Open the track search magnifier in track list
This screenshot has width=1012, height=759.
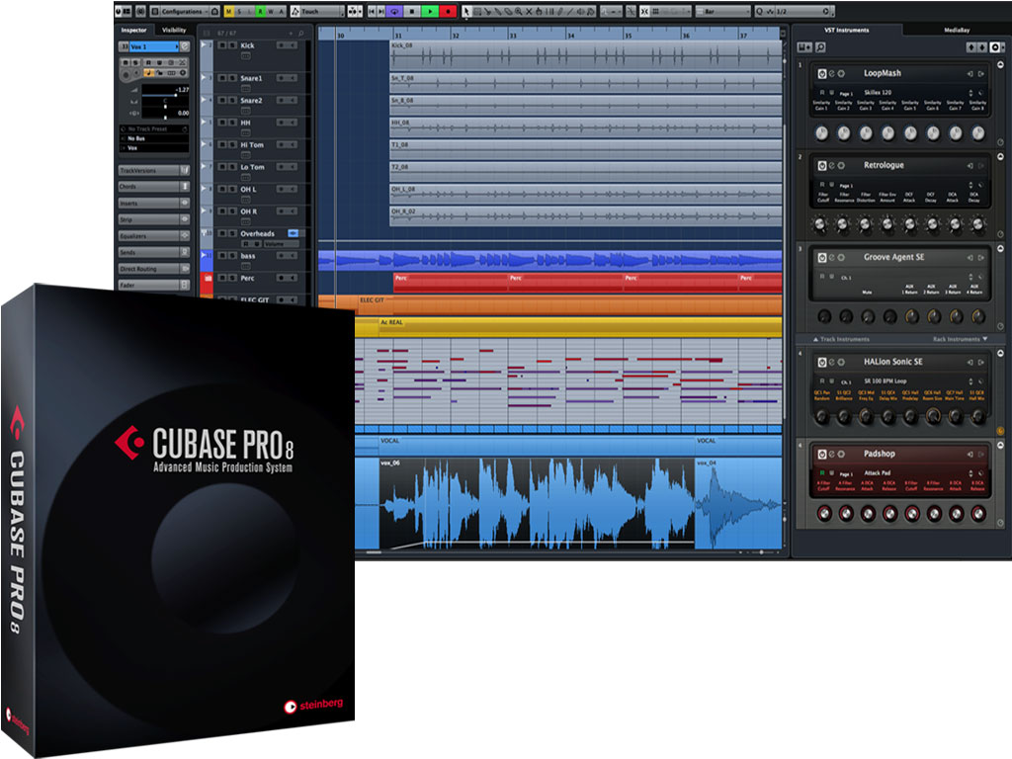(x=301, y=34)
